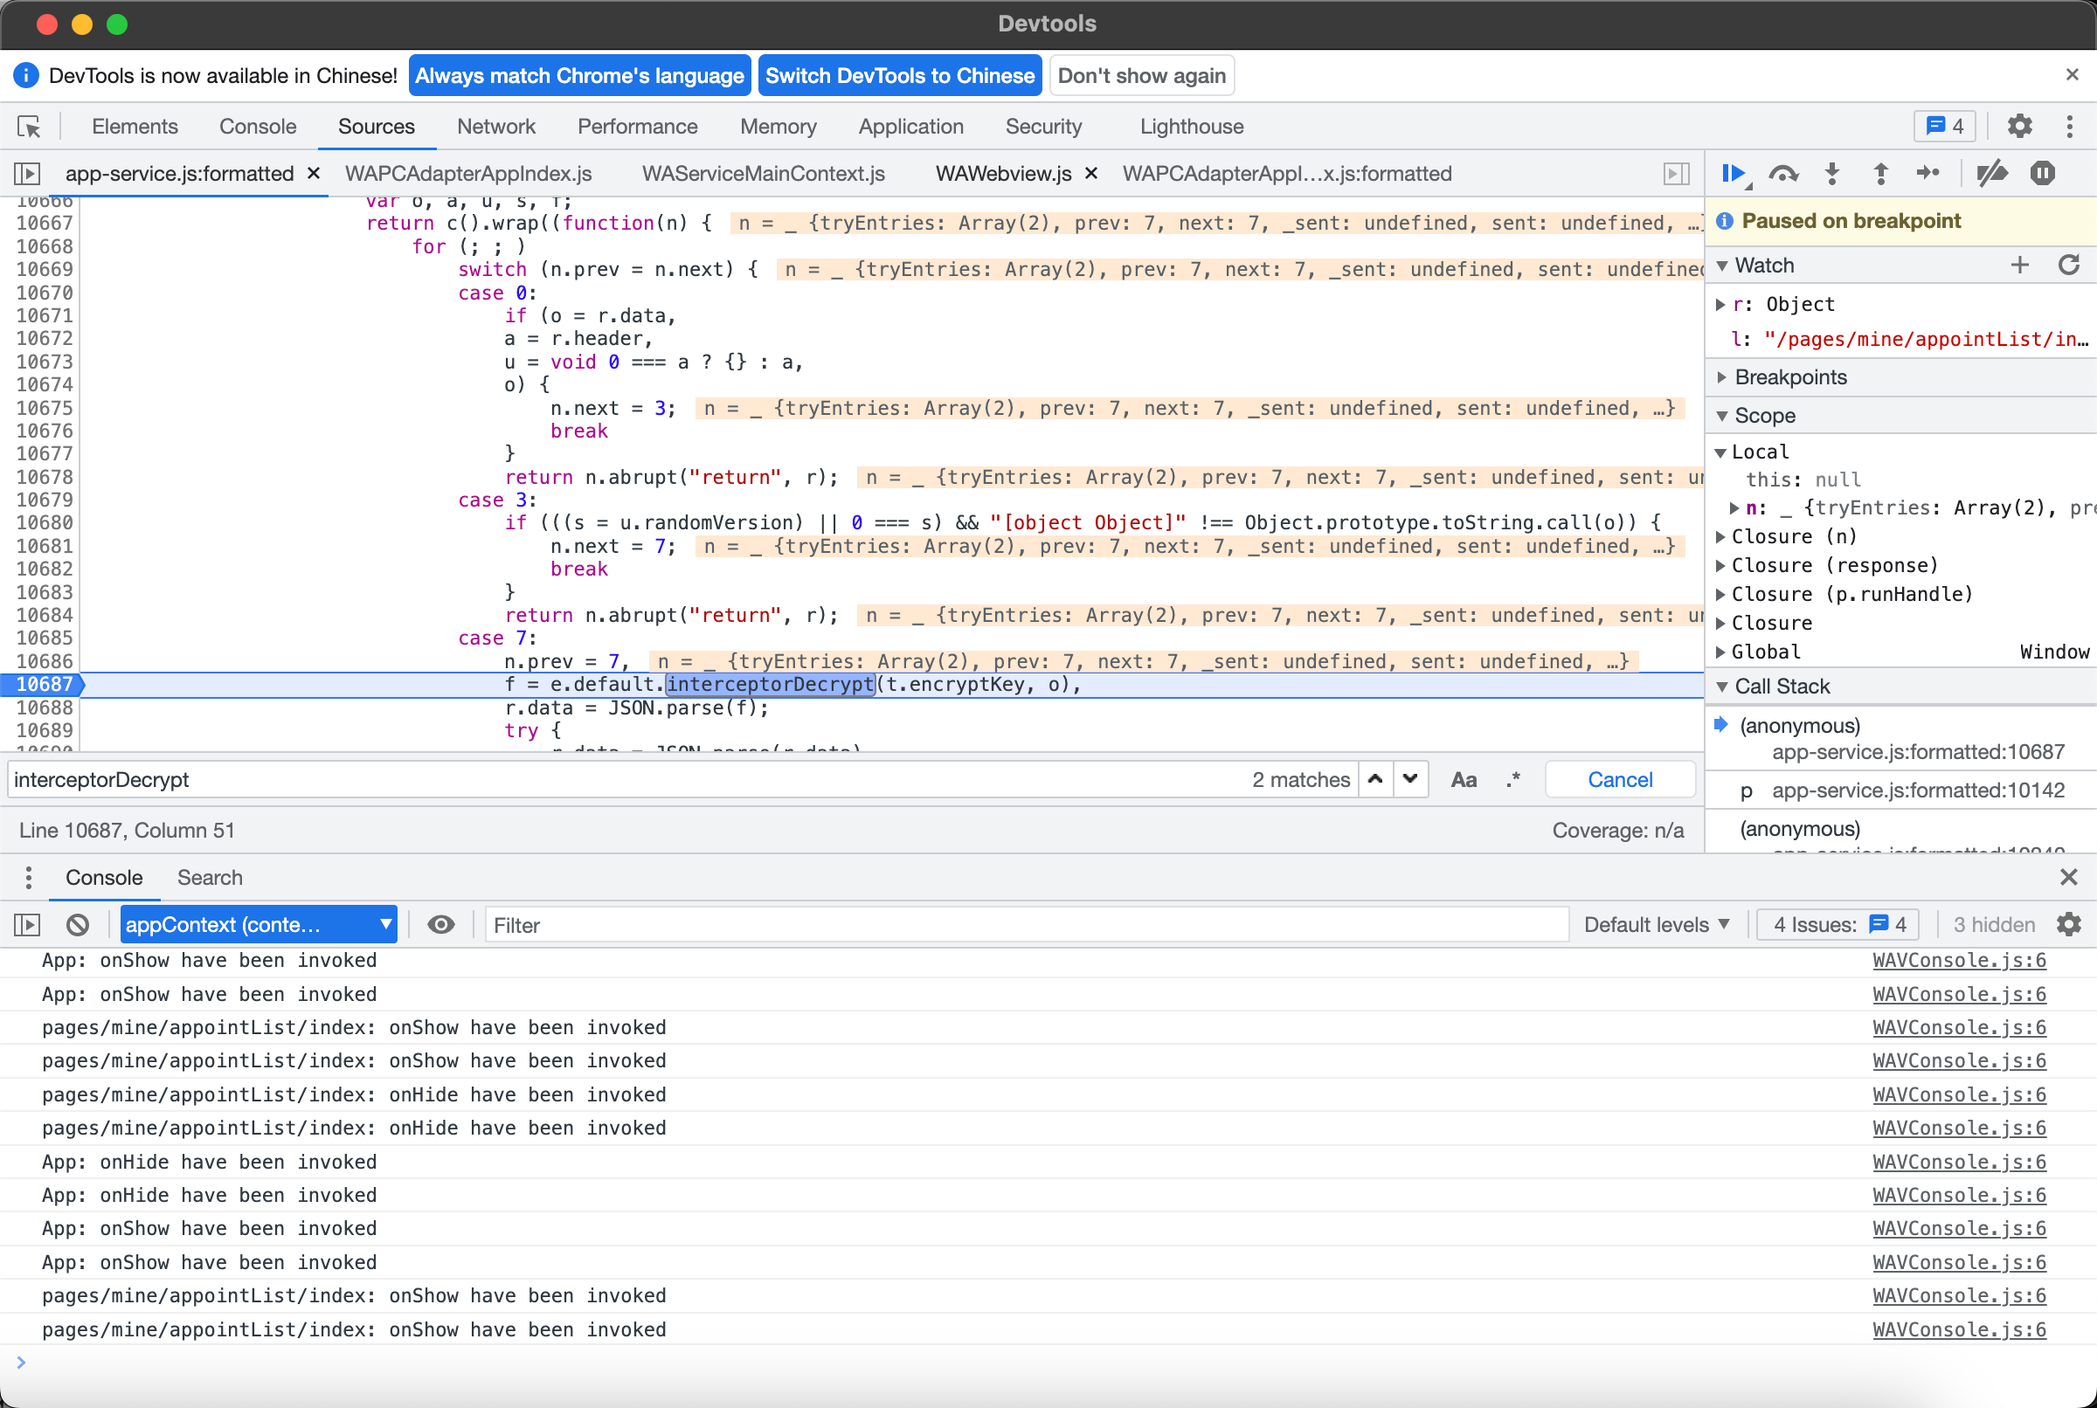Open the Performance panel
Viewport: 2097px width, 1408px height.
(638, 127)
